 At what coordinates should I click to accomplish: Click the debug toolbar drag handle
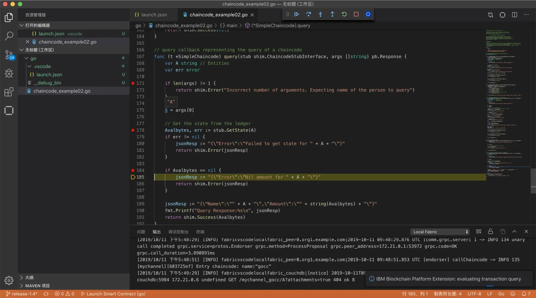288,14
